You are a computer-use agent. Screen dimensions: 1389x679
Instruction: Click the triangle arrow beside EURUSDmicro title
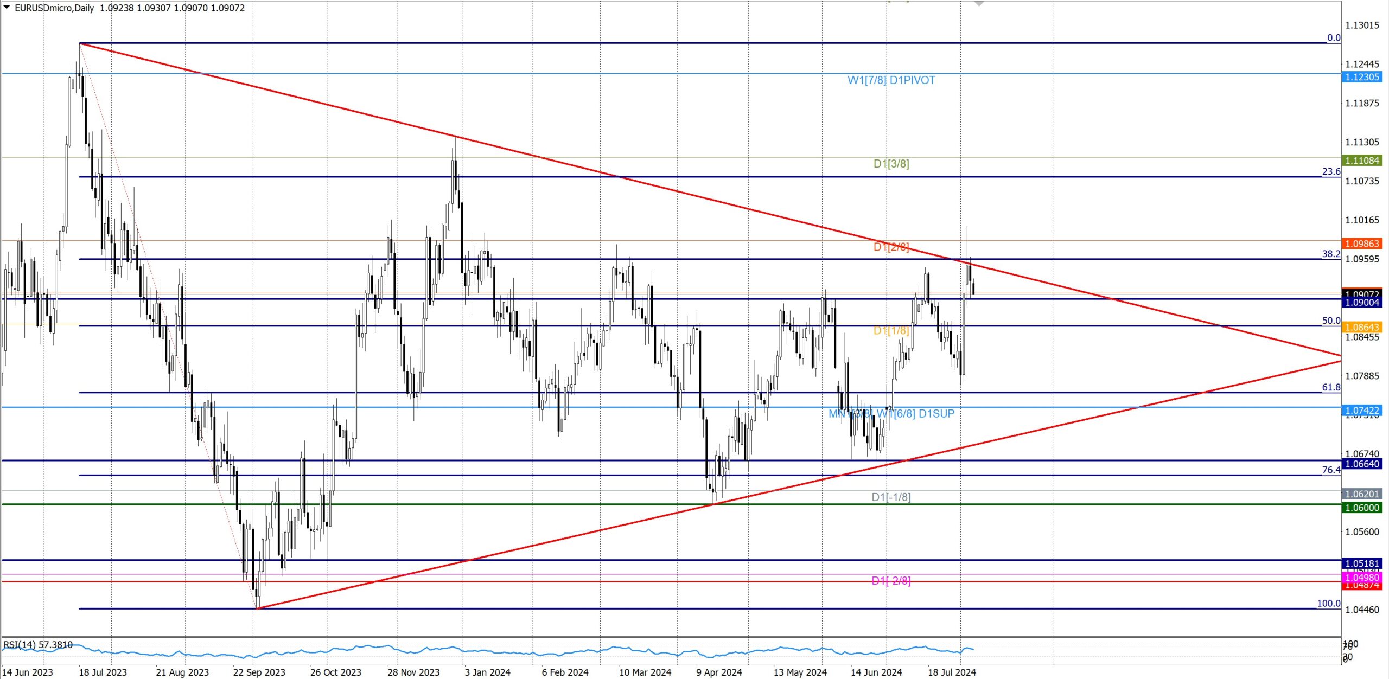coord(7,8)
